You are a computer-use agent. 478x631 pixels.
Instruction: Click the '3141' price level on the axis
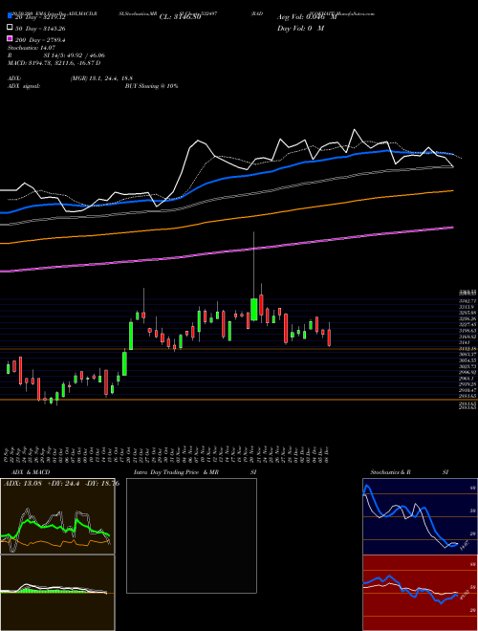(464, 342)
